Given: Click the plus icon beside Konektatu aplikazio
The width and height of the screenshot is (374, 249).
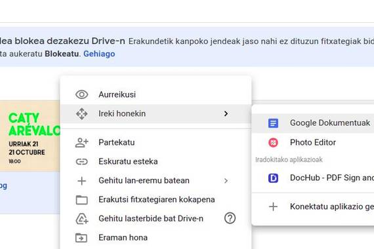Looking at the screenshot, I should pyautogui.click(x=273, y=206).
